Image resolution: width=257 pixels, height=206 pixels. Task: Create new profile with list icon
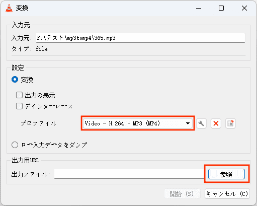point(230,123)
